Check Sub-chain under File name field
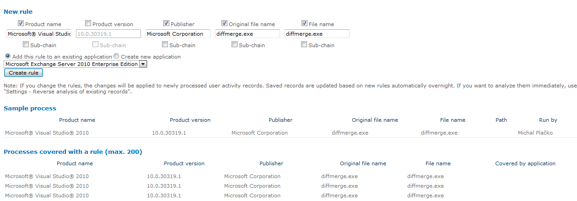The width and height of the screenshot is (577, 201). pyautogui.click(x=304, y=44)
